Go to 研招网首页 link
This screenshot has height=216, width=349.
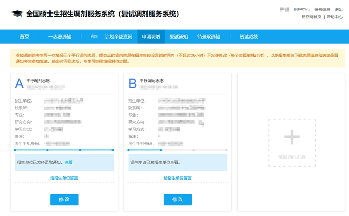pyautogui.click(x=311, y=17)
